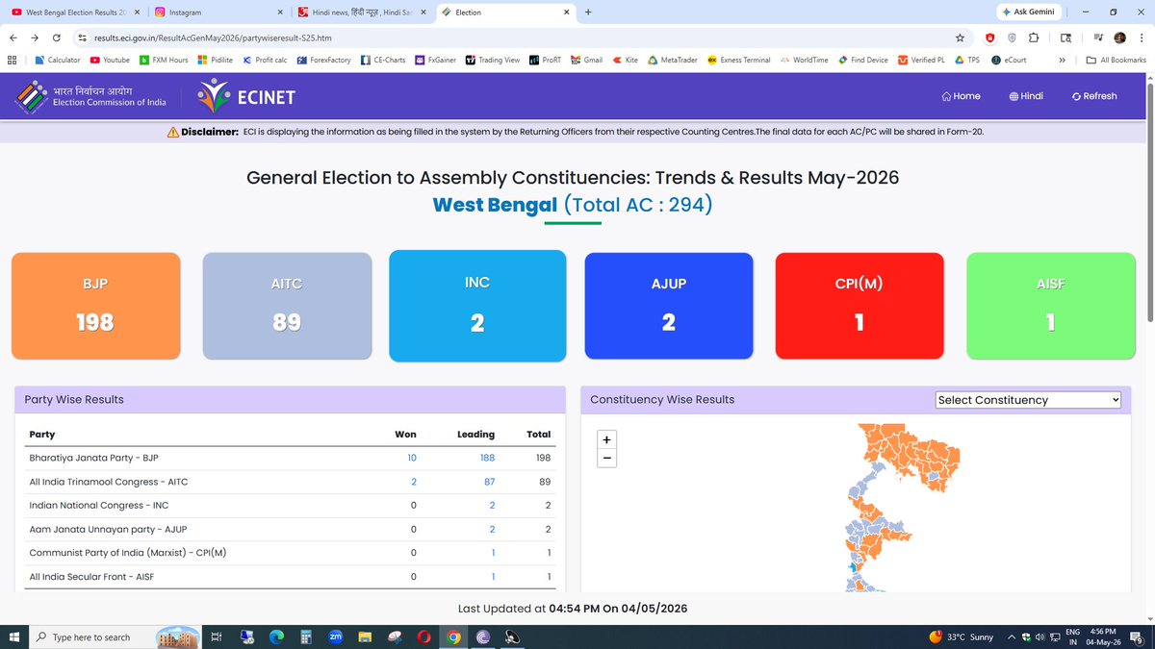Click the light blue INC 2 card
This screenshot has width=1155, height=649.
[477, 306]
